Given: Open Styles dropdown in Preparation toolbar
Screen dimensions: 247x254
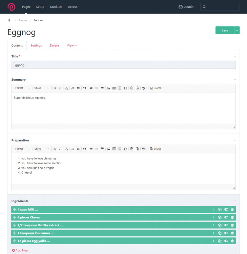Looking at the screenshot, I should (x=42, y=149).
